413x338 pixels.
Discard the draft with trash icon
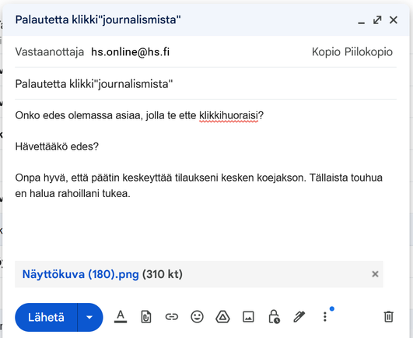(389, 317)
